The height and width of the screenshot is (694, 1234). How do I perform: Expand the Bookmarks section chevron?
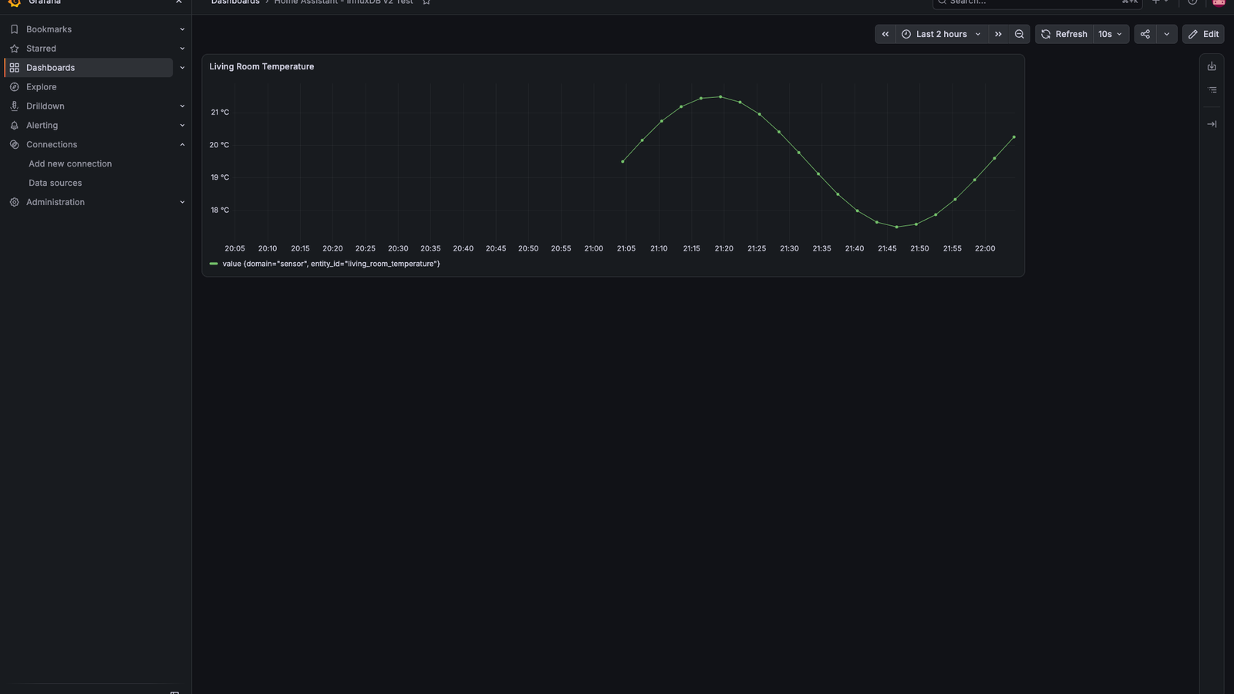[x=182, y=29]
